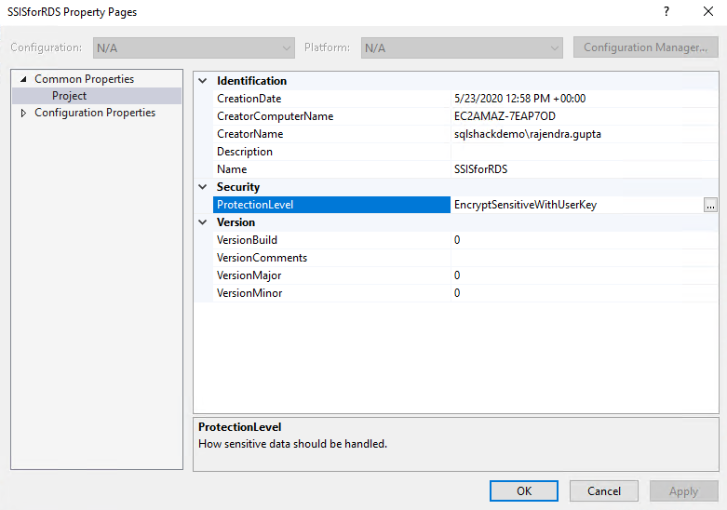Click the VersionBuild value field

[x=577, y=240]
